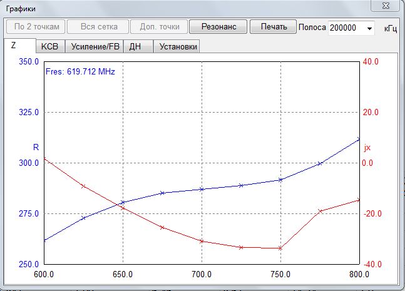Click the red jx data point at 700 MHz
The width and height of the screenshot is (405, 291).
click(202, 242)
